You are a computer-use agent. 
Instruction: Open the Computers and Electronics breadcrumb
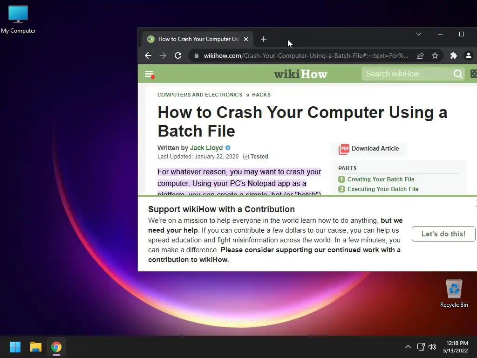click(x=200, y=95)
